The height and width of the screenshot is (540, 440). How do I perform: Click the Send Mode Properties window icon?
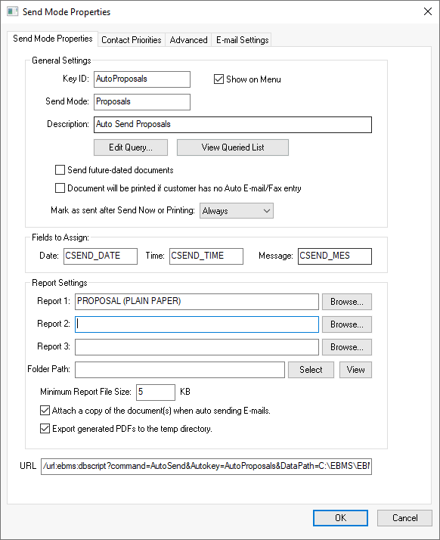(x=12, y=11)
